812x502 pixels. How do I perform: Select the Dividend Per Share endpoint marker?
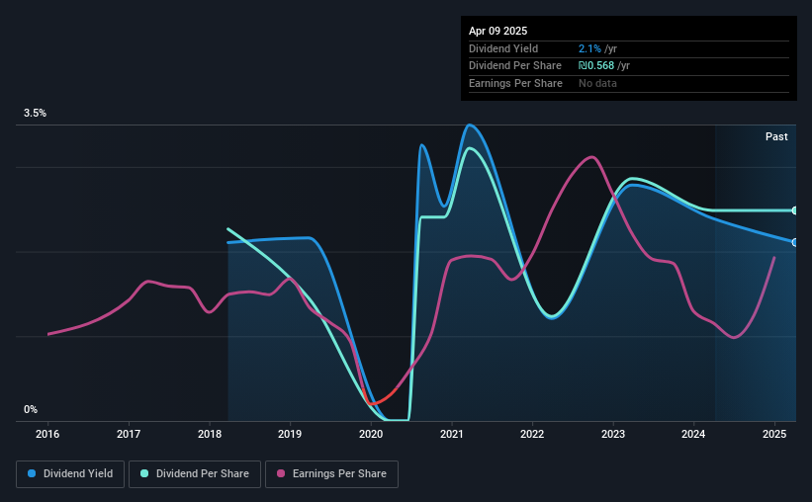tap(794, 210)
